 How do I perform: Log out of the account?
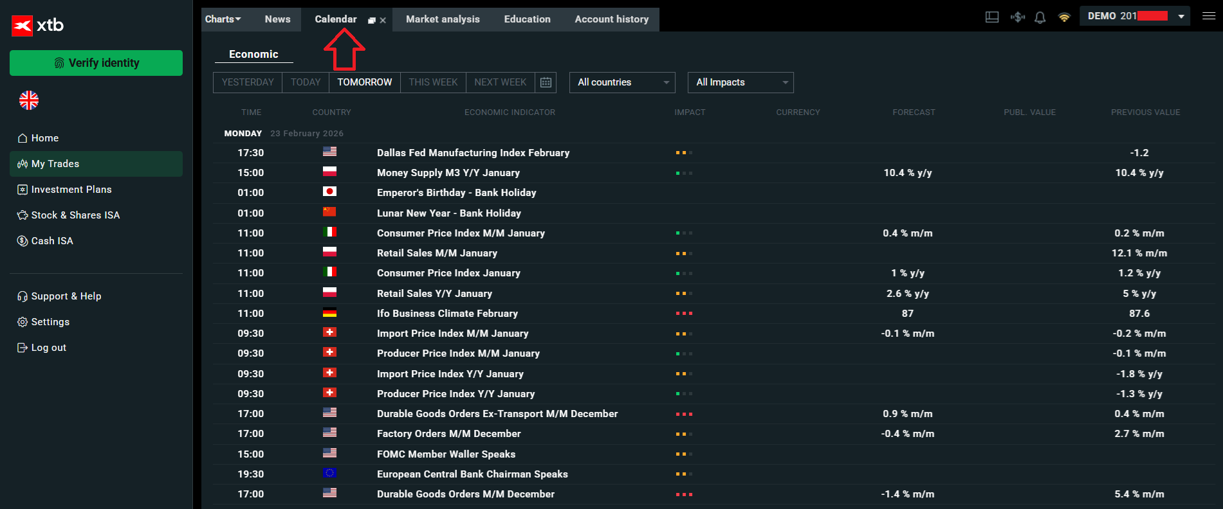click(x=96, y=348)
